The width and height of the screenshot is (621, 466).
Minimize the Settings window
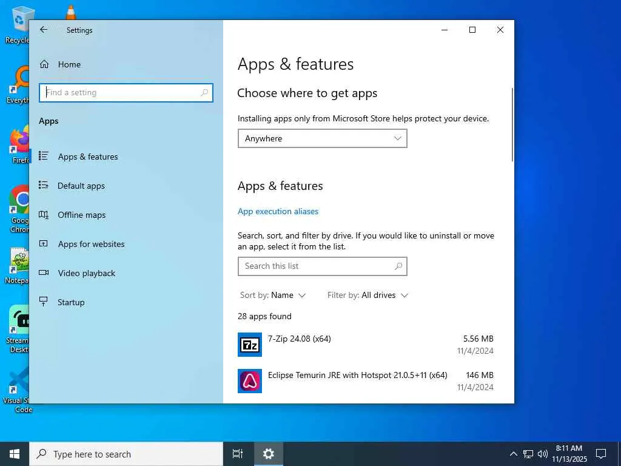coord(445,30)
